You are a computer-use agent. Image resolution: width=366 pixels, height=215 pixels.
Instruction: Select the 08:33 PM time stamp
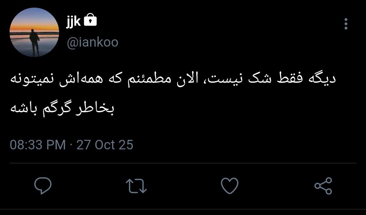[38, 145]
